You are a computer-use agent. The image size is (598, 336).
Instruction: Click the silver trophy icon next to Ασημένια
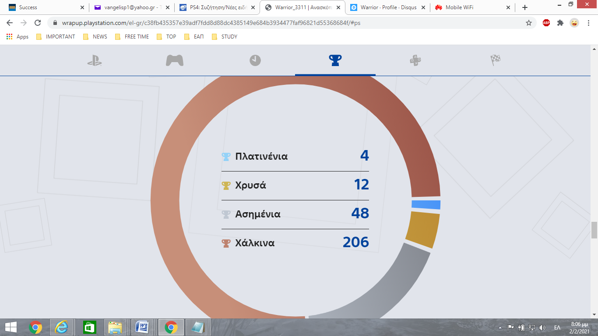[x=226, y=214]
